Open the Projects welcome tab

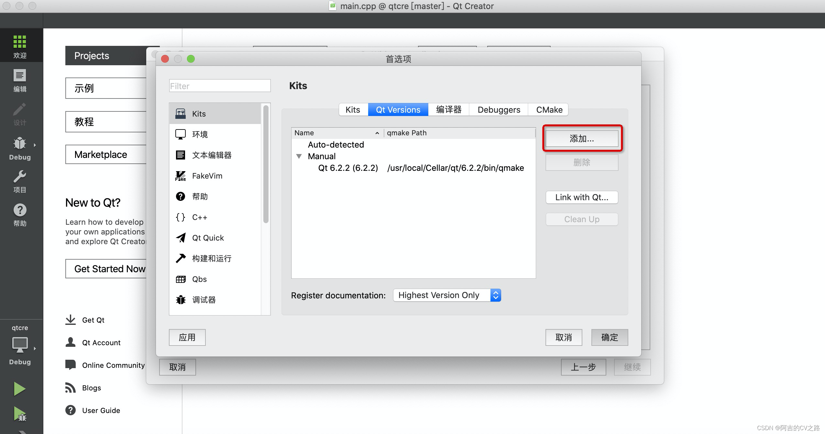(106, 56)
